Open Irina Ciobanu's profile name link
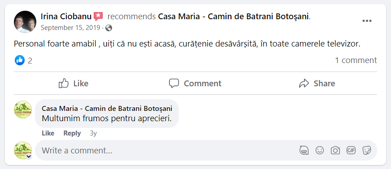This screenshot has height=169, width=391. (x=66, y=17)
